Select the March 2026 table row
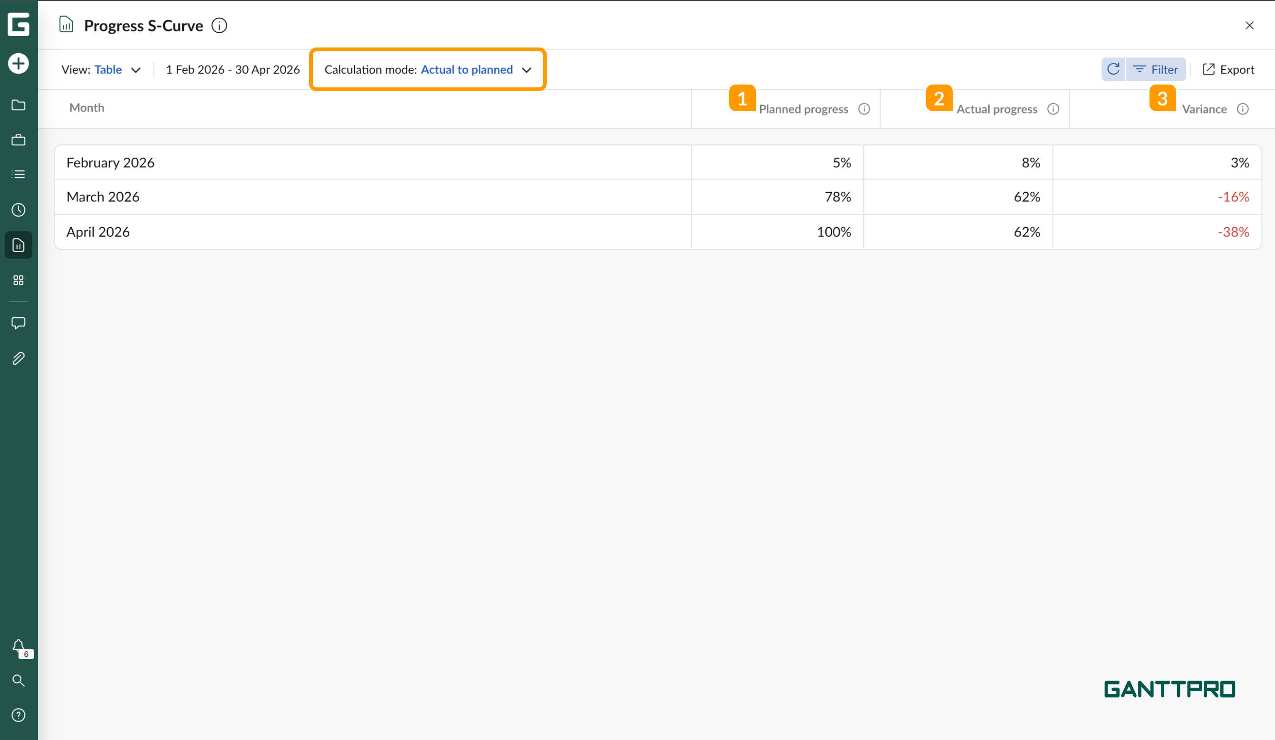This screenshot has height=740, width=1275. click(x=354, y=197)
